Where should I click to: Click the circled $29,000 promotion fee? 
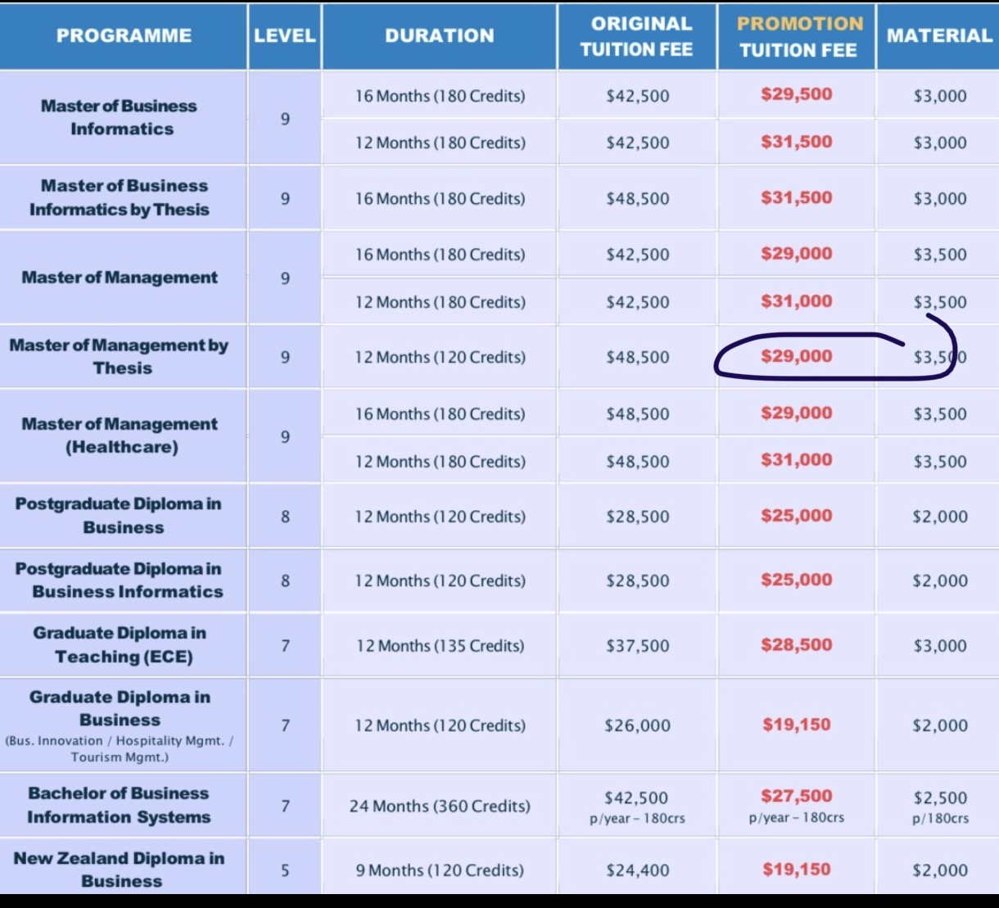point(796,356)
